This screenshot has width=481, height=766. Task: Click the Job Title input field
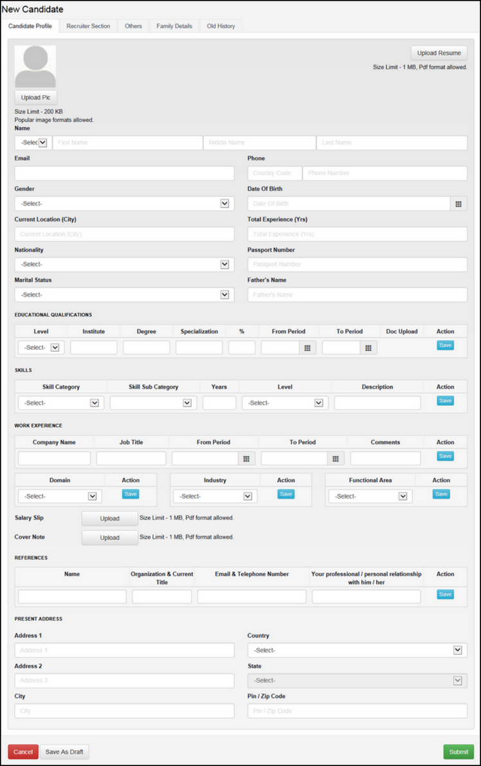pyautogui.click(x=131, y=458)
